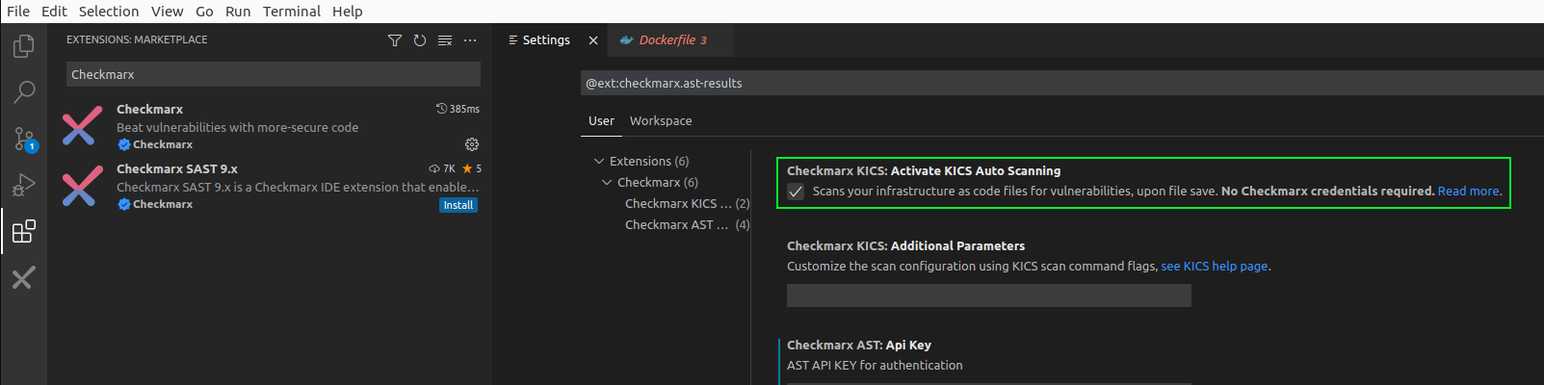
Task: Click the Activate KICS Auto Scanning title
Action: pyautogui.click(x=924, y=170)
